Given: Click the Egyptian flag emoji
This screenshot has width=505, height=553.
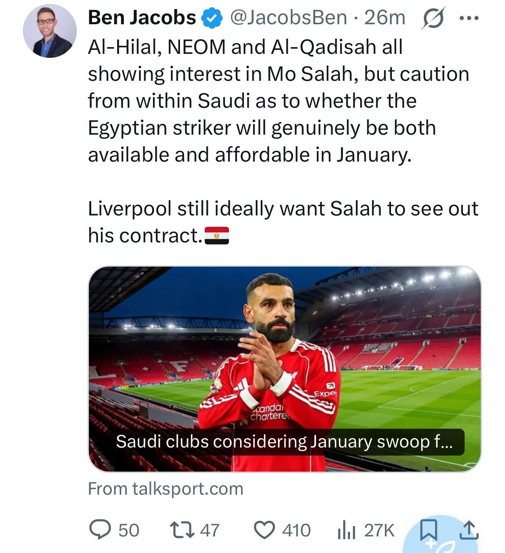Looking at the screenshot, I should (x=217, y=235).
